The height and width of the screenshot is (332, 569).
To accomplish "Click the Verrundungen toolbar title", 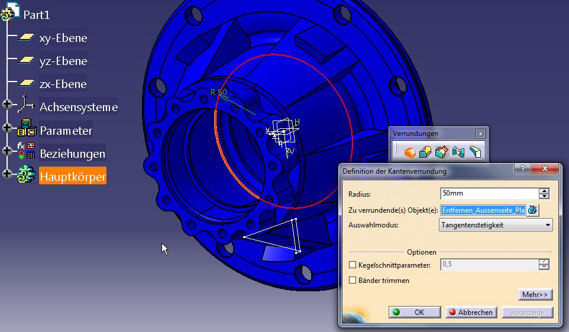I will click(x=415, y=134).
